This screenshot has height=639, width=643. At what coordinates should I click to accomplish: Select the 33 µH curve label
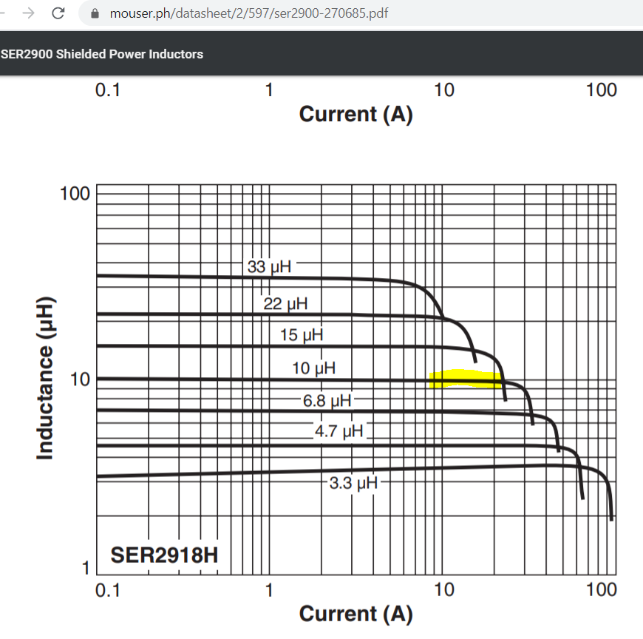coord(269,267)
